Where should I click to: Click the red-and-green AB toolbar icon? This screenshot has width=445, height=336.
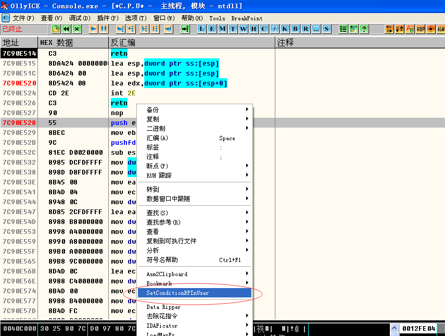click(410, 29)
